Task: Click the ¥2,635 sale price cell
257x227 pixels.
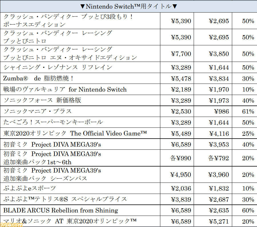Action: tap(213, 210)
